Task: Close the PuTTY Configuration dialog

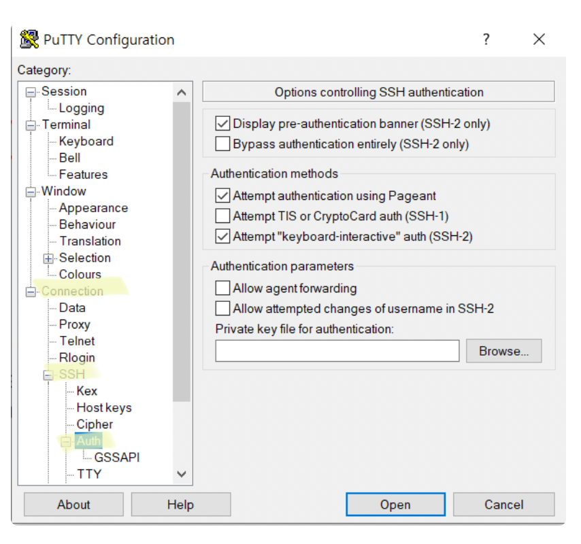Action: click(x=539, y=39)
